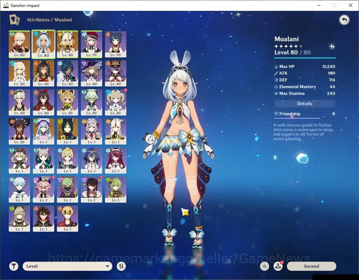Viewport: 359px width, 280px height.
Task: Click the Level 80 / 80 text
Action: [293, 52]
